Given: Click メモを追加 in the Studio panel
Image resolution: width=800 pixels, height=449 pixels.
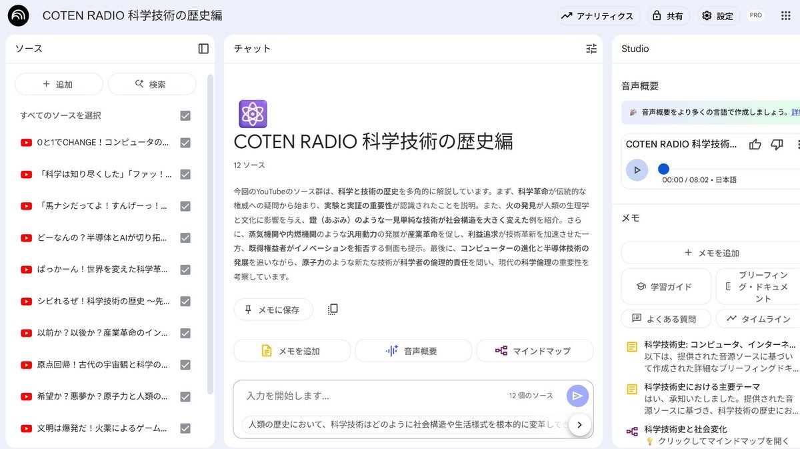Looking at the screenshot, I should (711, 253).
